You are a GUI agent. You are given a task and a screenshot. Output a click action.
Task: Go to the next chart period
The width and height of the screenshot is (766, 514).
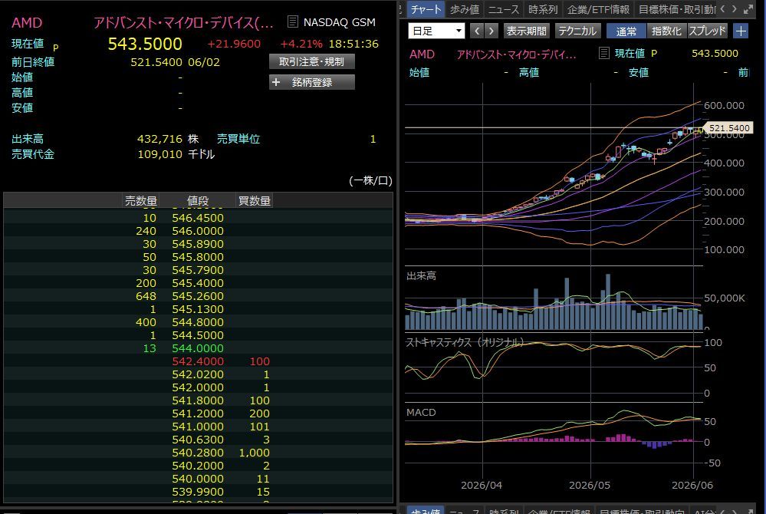[x=491, y=31]
